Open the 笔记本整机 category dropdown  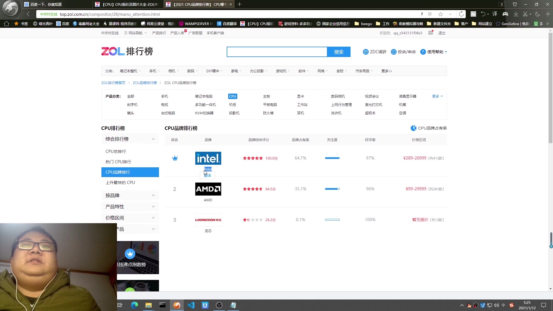pyautogui.click(x=130, y=71)
